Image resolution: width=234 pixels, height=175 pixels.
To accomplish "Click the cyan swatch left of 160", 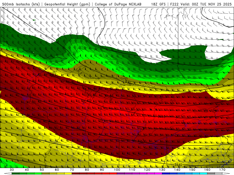I will pyautogui.click(x=203, y=174).
